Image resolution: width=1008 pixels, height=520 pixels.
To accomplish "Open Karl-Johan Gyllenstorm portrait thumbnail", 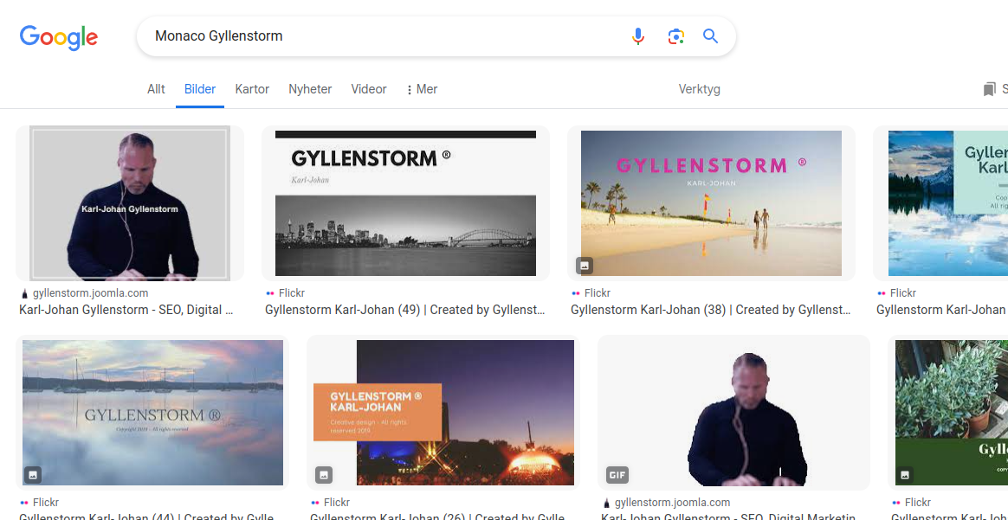I will pos(130,203).
